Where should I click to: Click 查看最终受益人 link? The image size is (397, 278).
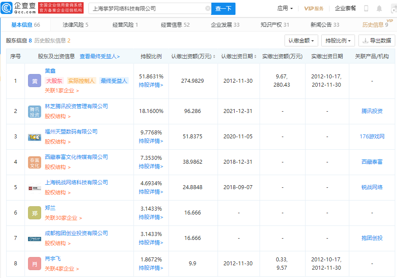(100, 56)
